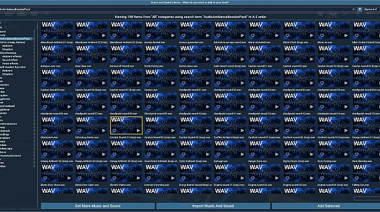Play Armour UP Sound preview
Image resolution: width=380 pixels, height=212 pixels.
(x=138, y=59)
